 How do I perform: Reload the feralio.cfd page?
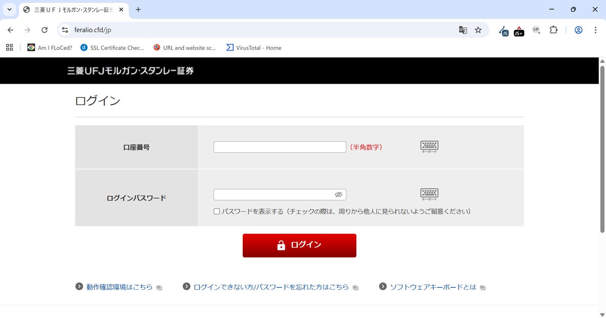click(44, 30)
